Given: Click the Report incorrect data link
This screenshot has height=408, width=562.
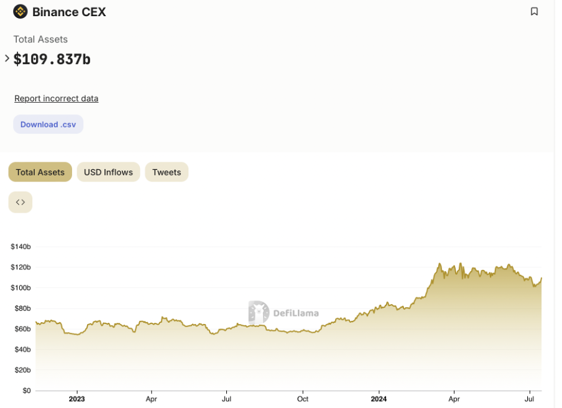Looking at the screenshot, I should pos(56,98).
